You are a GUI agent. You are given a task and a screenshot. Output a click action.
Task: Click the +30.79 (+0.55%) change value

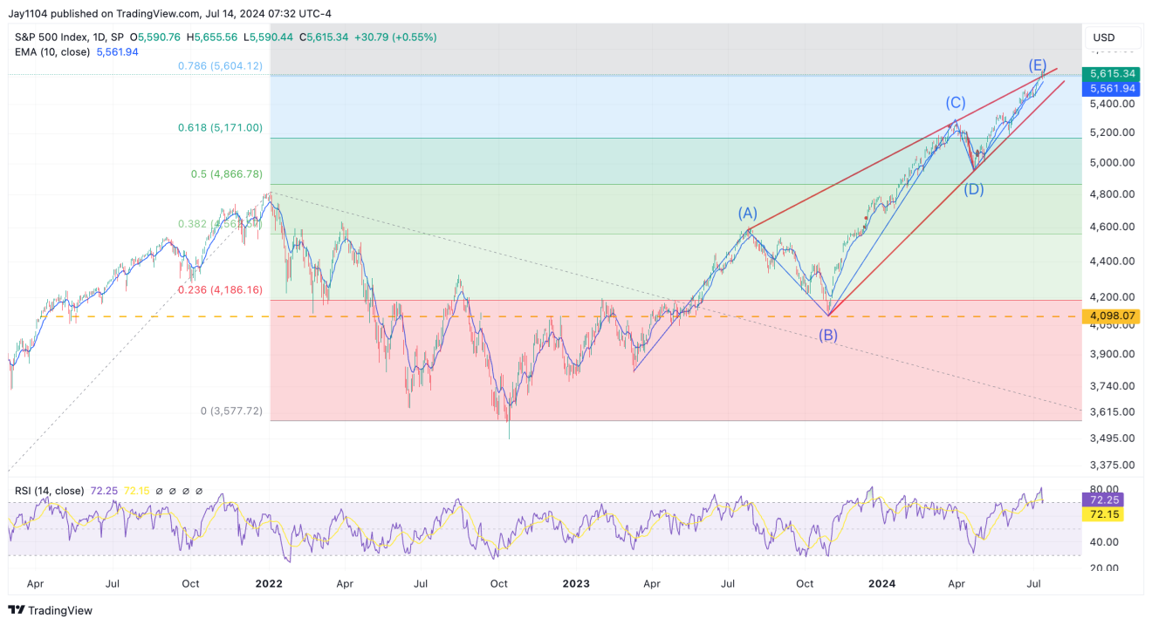(395, 37)
